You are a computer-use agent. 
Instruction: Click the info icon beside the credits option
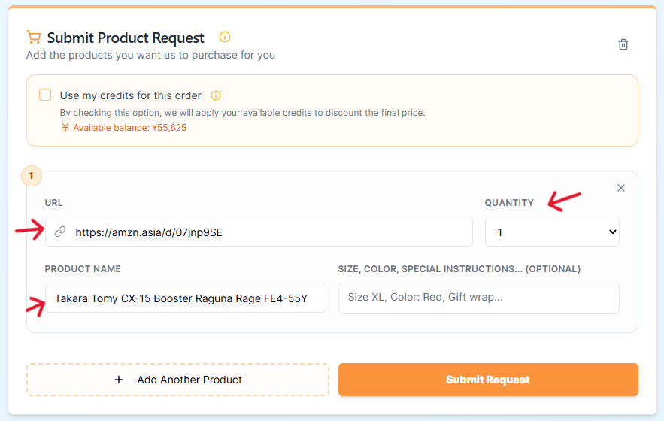click(x=216, y=95)
